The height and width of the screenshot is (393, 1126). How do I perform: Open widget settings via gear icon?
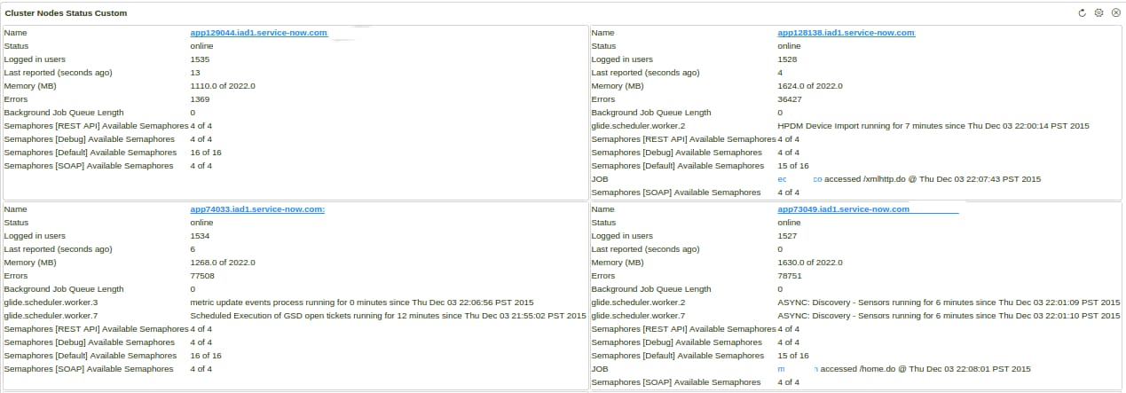(x=1098, y=13)
